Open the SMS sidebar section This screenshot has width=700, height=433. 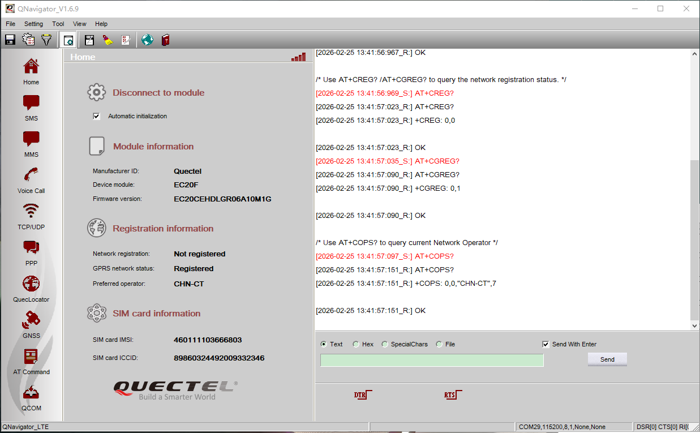pos(31,108)
